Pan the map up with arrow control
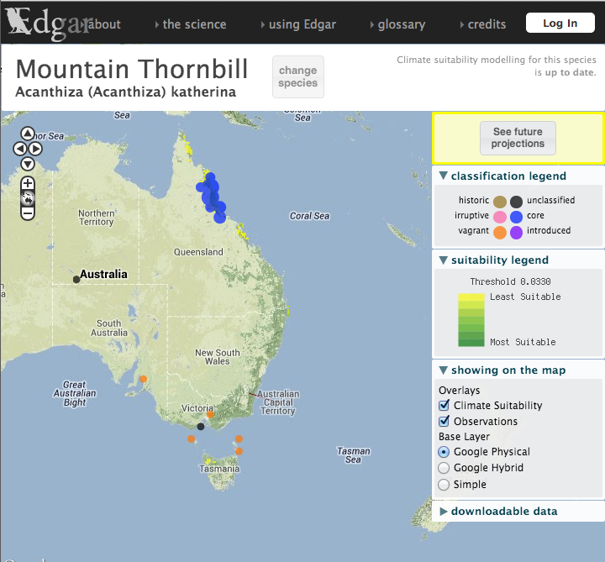Image resolution: width=605 pixels, height=562 pixels. coord(28,134)
